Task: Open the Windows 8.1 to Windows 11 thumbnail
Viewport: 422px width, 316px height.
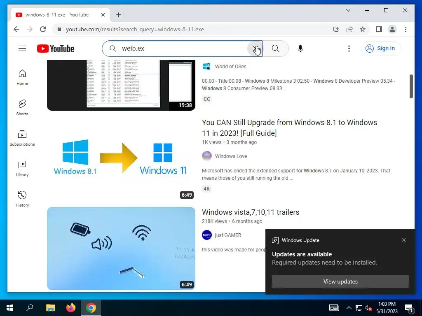Action: point(121,159)
